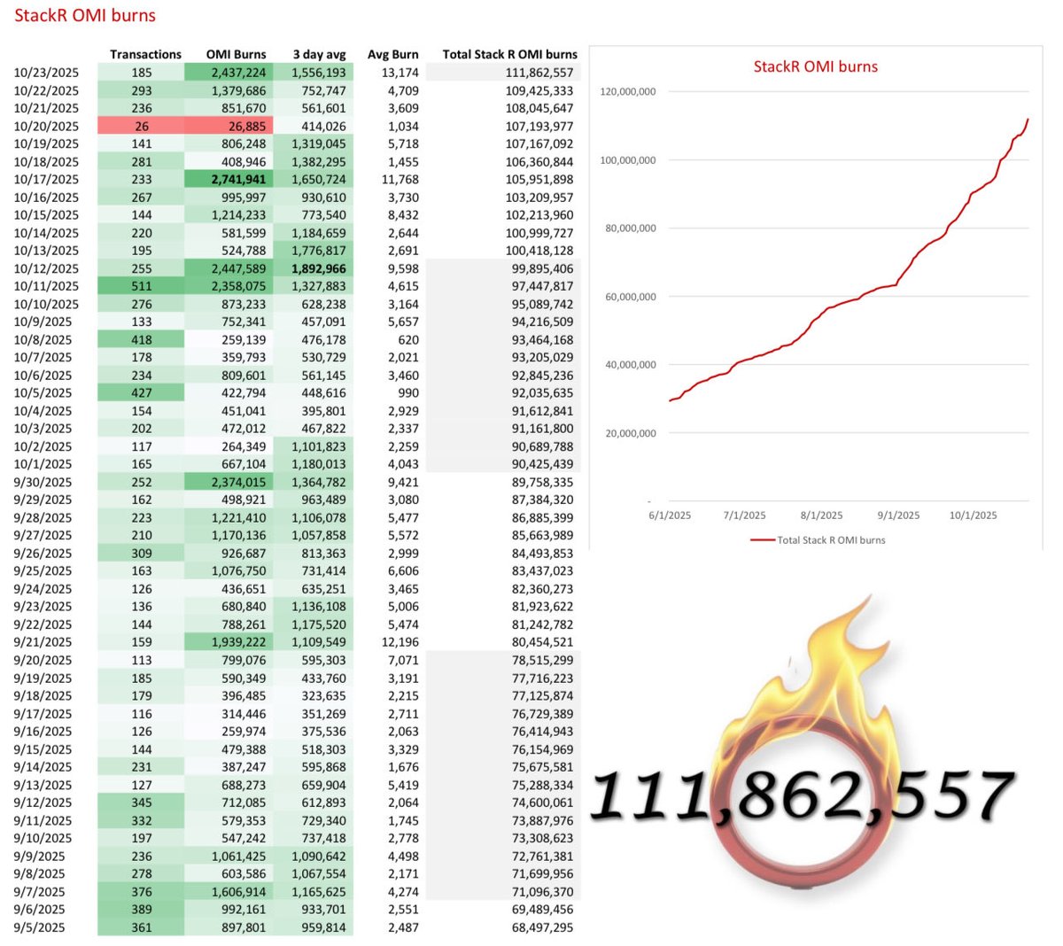This screenshot has width=1063, height=946.
Task: Select the avg burn value 11,768
Action: click(400, 179)
